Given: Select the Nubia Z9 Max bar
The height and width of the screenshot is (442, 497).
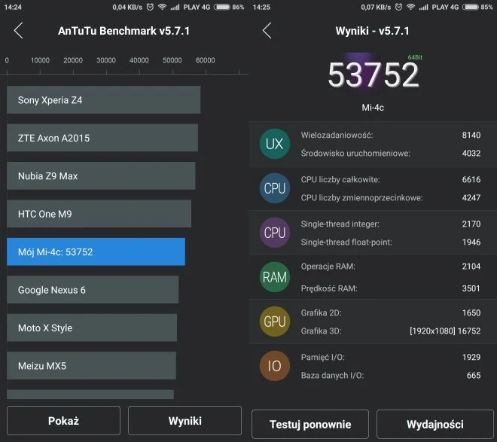Looking at the screenshot, I should point(101,176).
